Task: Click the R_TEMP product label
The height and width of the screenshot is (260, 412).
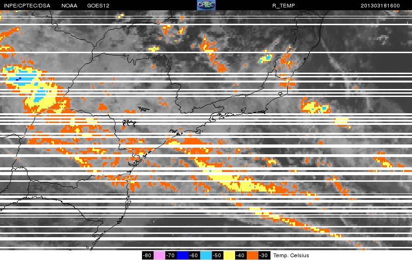Action: coord(284,6)
